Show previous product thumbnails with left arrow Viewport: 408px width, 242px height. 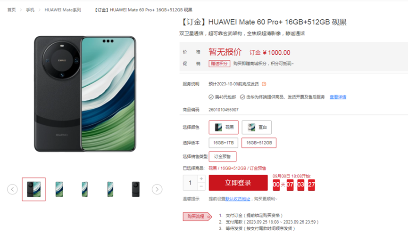(12, 189)
